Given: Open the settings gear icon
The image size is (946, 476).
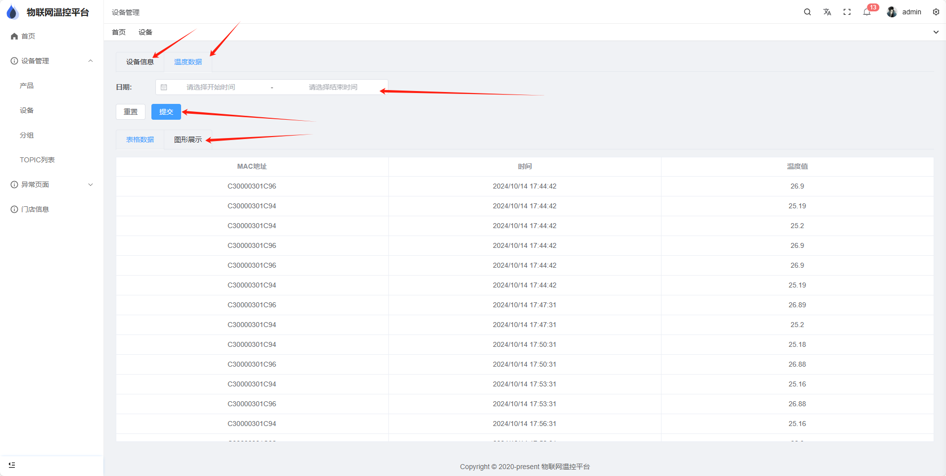Looking at the screenshot, I should click(x=936, y=12).
